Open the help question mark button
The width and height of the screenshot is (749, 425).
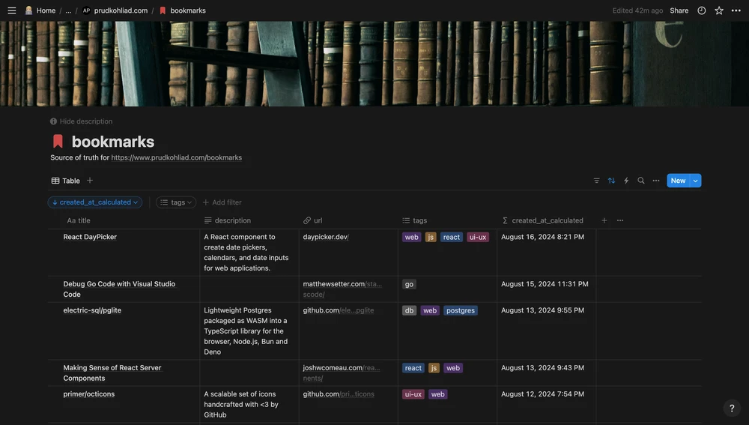[733, 409]
